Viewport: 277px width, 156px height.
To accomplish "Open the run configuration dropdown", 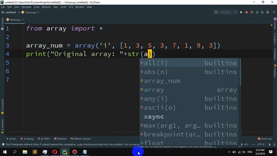I will (x=225, y=13).
